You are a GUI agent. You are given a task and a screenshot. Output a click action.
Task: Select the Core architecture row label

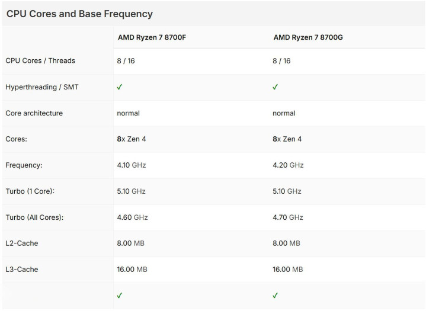click(x=34, y=113)
